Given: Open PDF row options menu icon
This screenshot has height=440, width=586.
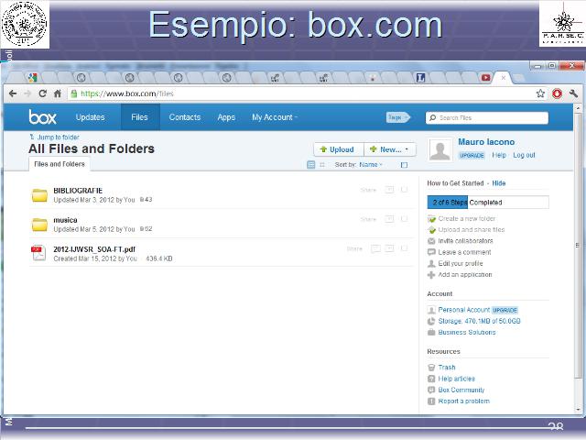Looking at the screenshot, I should [x=389, y=248].
